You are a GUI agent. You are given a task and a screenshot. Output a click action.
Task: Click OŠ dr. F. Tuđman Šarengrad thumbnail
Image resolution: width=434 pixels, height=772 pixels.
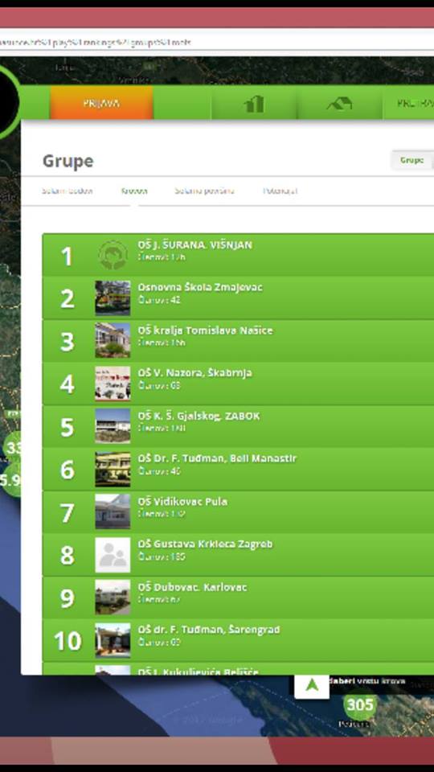pyautogui.click(x=113, y=641)
